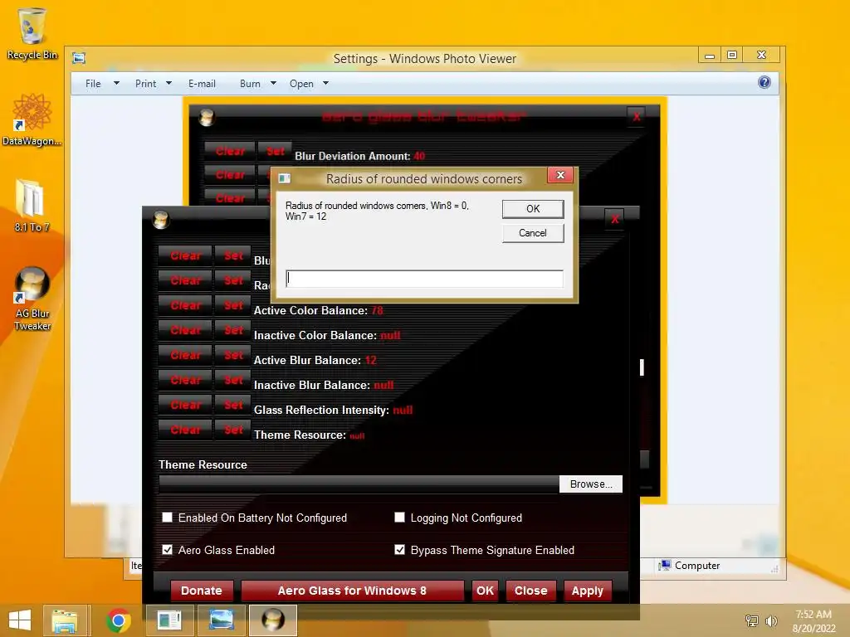
Task: Select the AG Blur Tweaker taskbar button
Action: (272, 620)
